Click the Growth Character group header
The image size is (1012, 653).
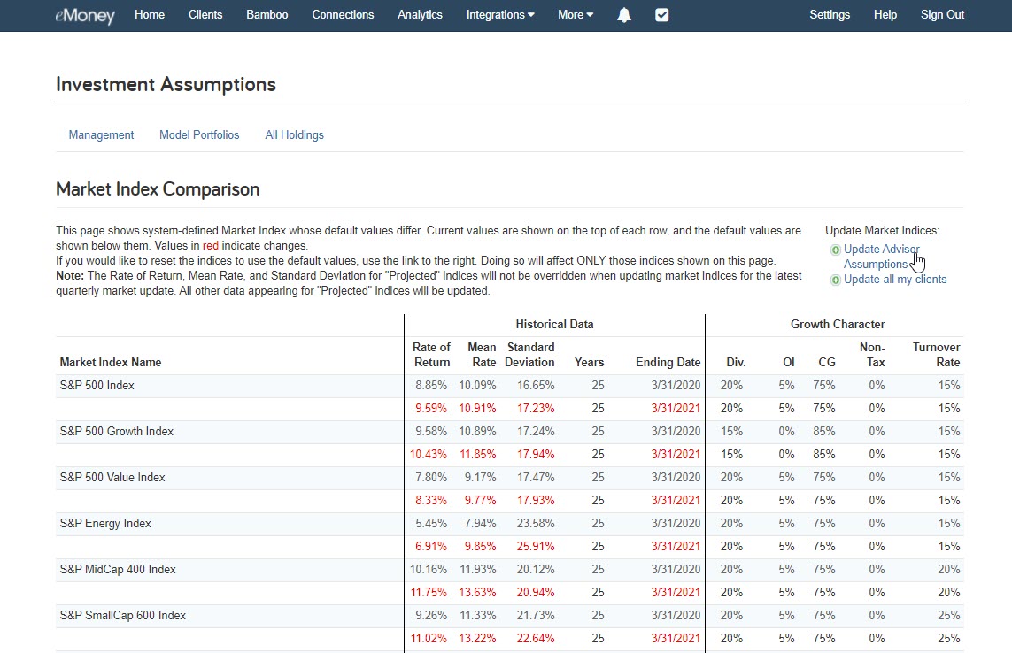[x=838, y=325]
